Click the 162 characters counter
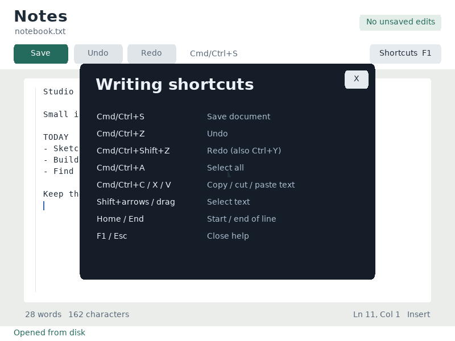This screenshot has height=341, width=455. 98,314
